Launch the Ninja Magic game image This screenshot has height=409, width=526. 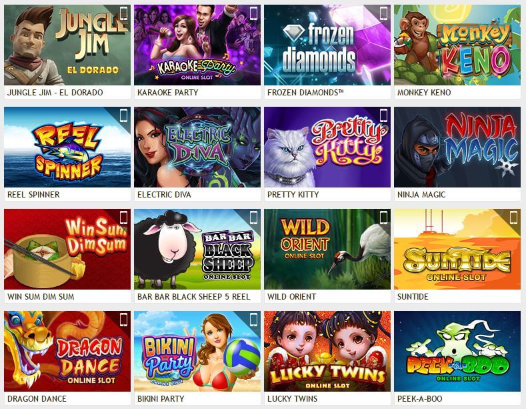(457, 147)
